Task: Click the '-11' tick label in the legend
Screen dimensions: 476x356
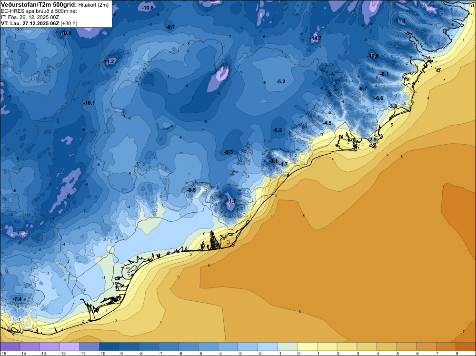Action: 82,353
